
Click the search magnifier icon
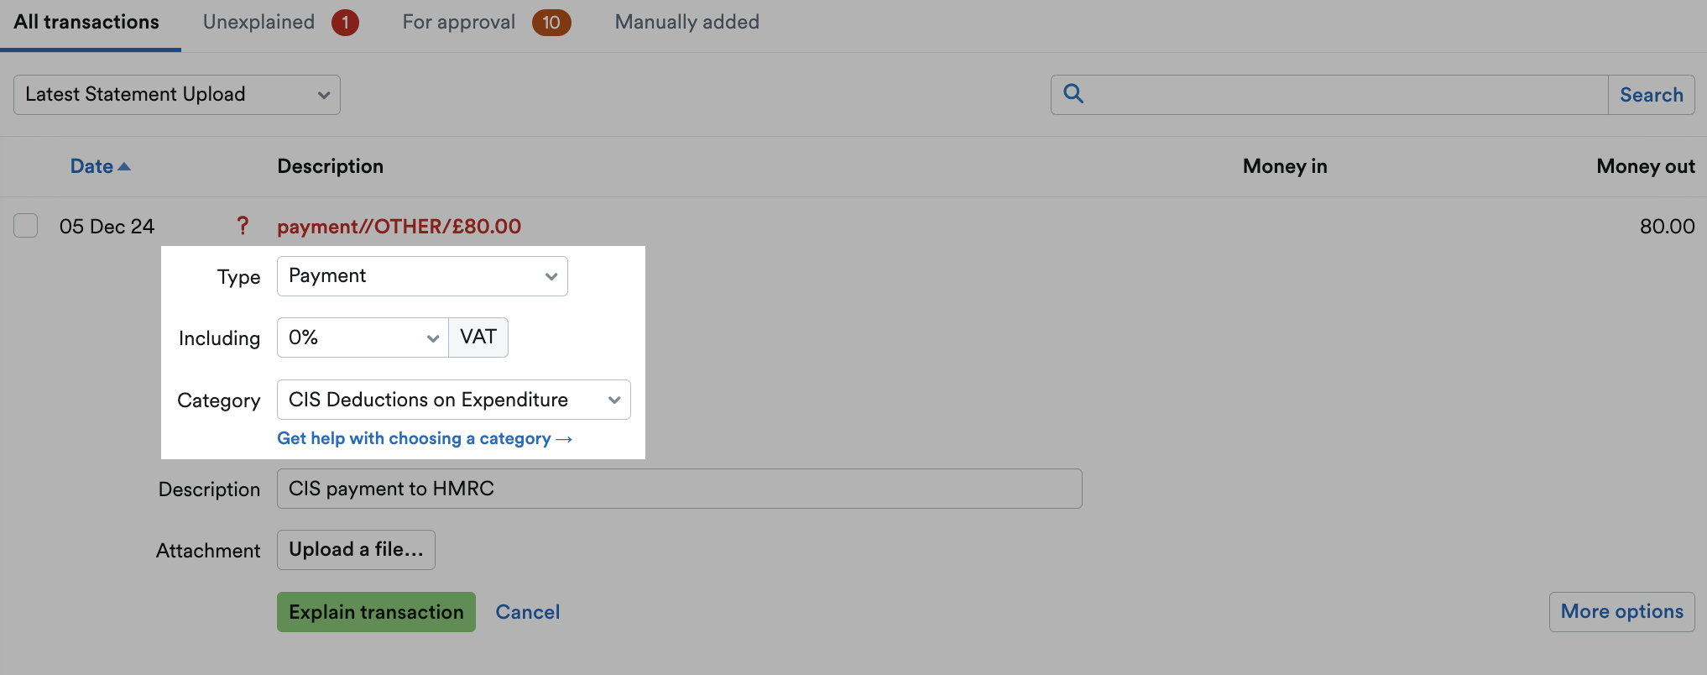coord(1073,93)
